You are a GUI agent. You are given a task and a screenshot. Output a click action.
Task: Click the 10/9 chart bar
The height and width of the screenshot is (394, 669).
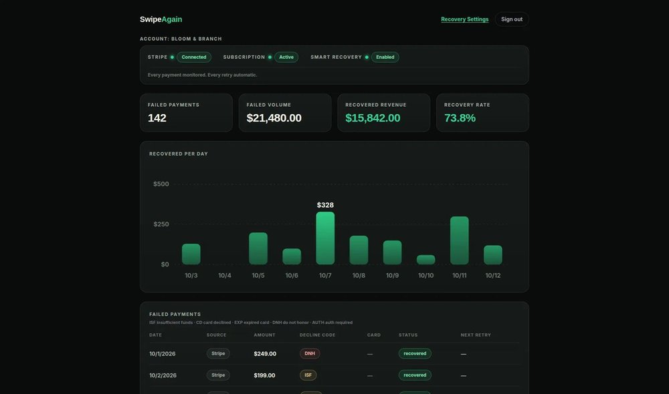click(392, 252)
